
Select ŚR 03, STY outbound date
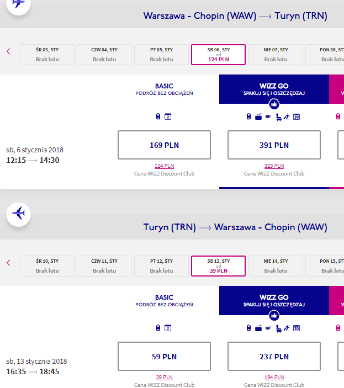tap(47, 55)
